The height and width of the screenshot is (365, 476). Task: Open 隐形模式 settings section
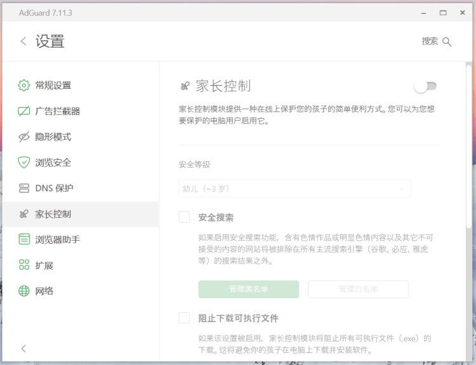(x=81, y=137)
